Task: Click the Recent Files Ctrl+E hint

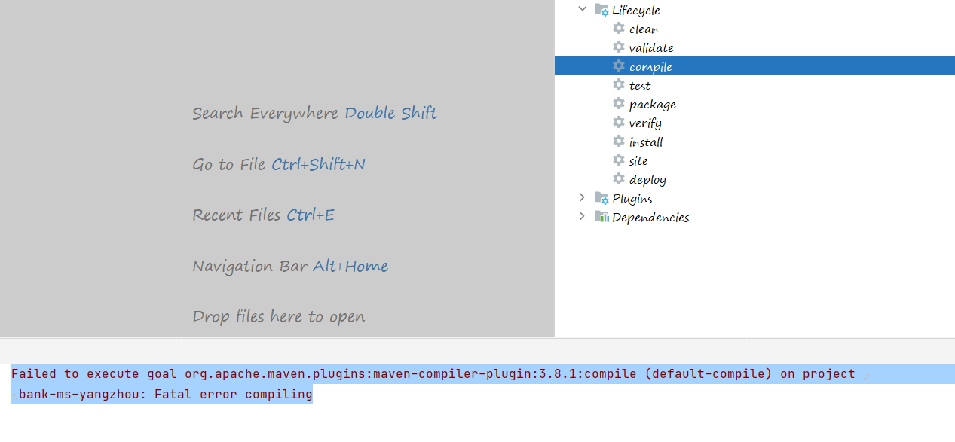Action: click(x=264, y=215)
